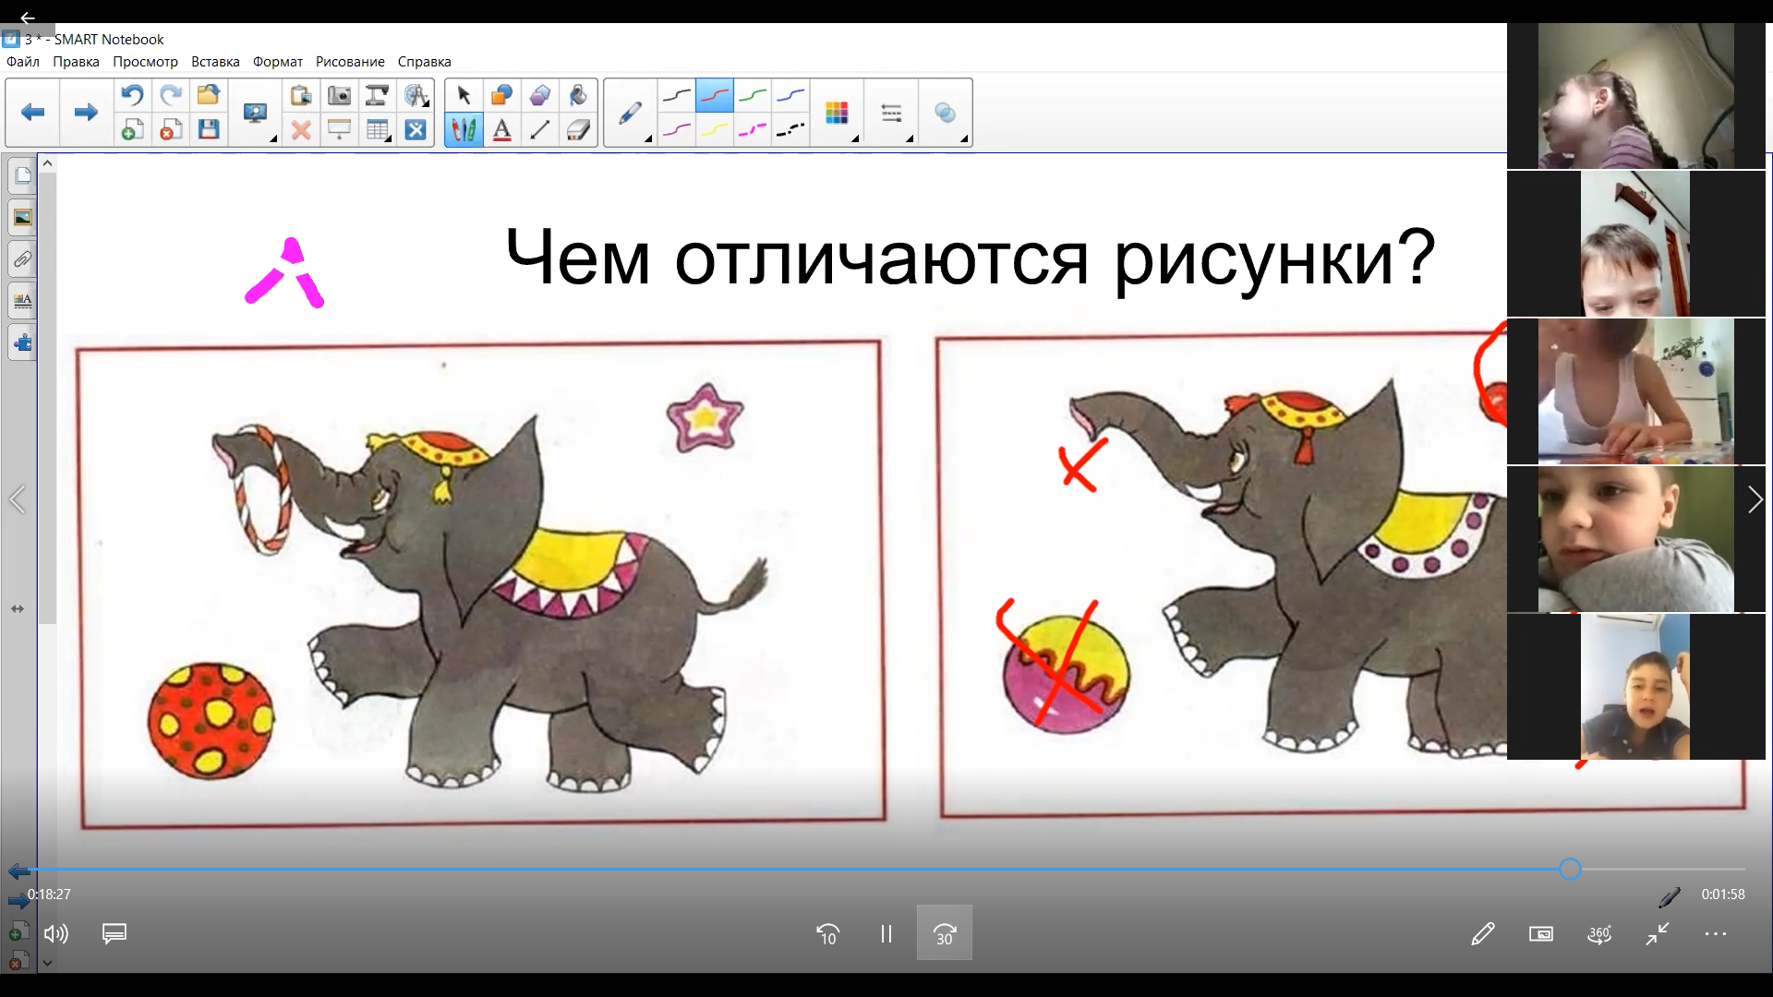Skip forward 30 seconds
The height and width of the screenshot is (997, 1773).
coord(945,933)
